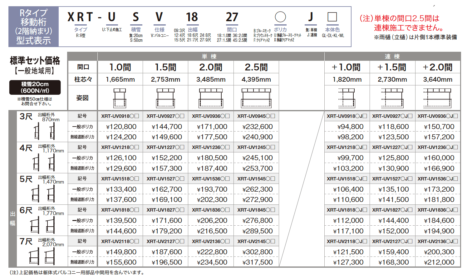Click the 4尺 出幅 row label
Viewport: 467px width, 278px height.
tap(26, 148)
